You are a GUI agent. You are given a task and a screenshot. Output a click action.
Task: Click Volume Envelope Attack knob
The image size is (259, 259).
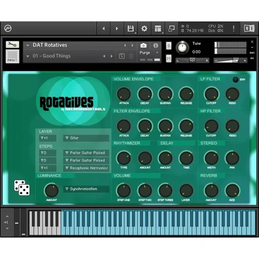click(124, 94)
